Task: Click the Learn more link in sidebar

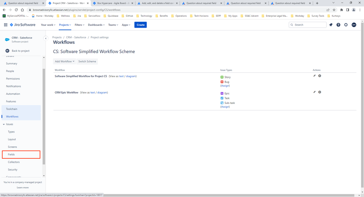Action: pyautogui.click(x=23, y=188)
